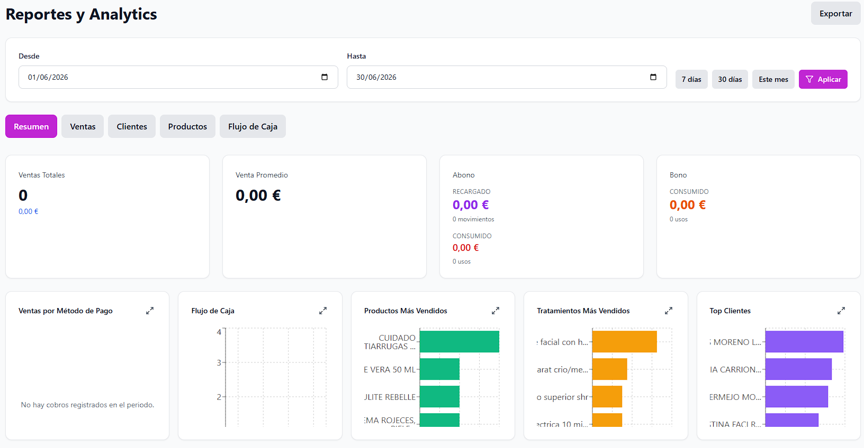Click the Hasta date field 30/06/2026
The image size is (864, 448).
tap(507, 77)
